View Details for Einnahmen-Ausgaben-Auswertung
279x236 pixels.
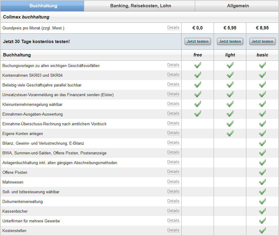point(173,113)
